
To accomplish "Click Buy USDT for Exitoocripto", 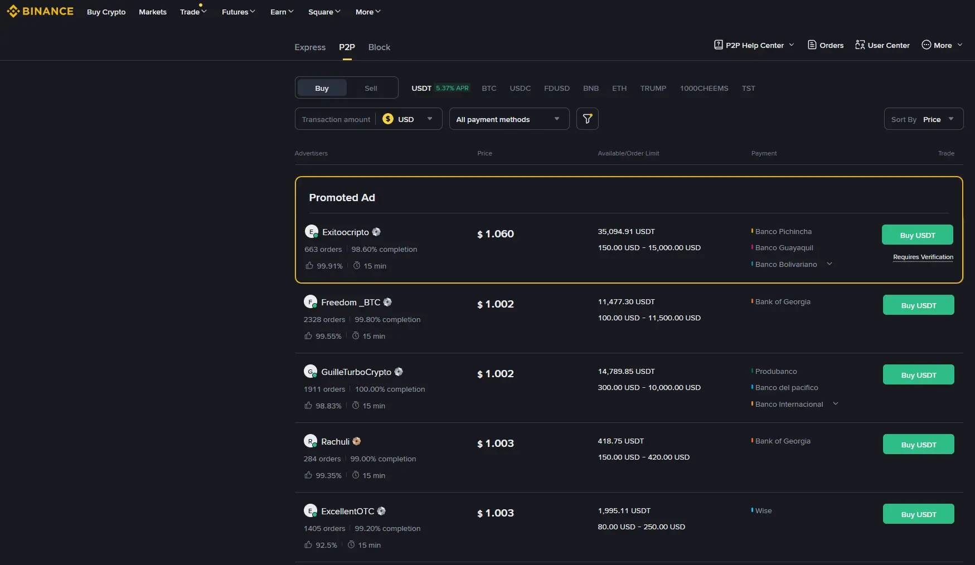I will [917, 235].
